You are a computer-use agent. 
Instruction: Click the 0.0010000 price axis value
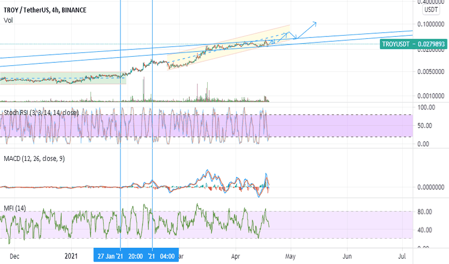point(431,96)
